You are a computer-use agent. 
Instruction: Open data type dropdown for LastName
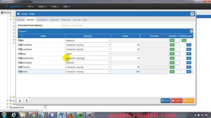click(x=88, y=49)
